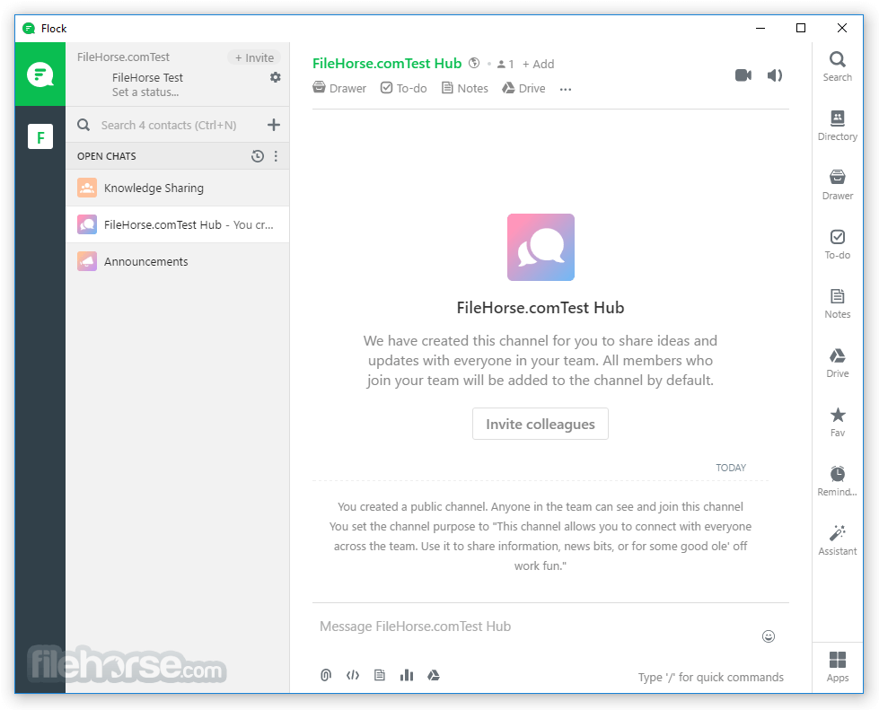The height and width of the screenshot is (710, 879).
Task: Click + Add members link
Action: click(x=538, y=65)
